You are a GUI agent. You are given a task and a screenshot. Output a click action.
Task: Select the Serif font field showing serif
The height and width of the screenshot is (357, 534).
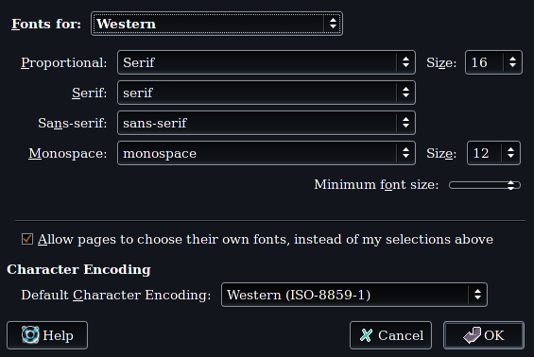267,93
